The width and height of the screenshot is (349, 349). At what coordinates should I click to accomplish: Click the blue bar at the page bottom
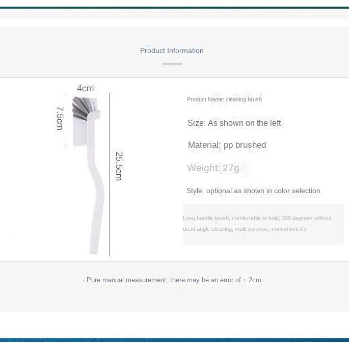pyautogui.click(x=174, y=340)
